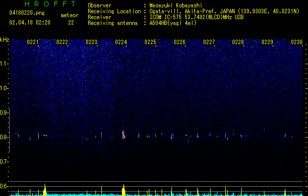
Task: Click the Receiver field label
Action: click(99, 17)
